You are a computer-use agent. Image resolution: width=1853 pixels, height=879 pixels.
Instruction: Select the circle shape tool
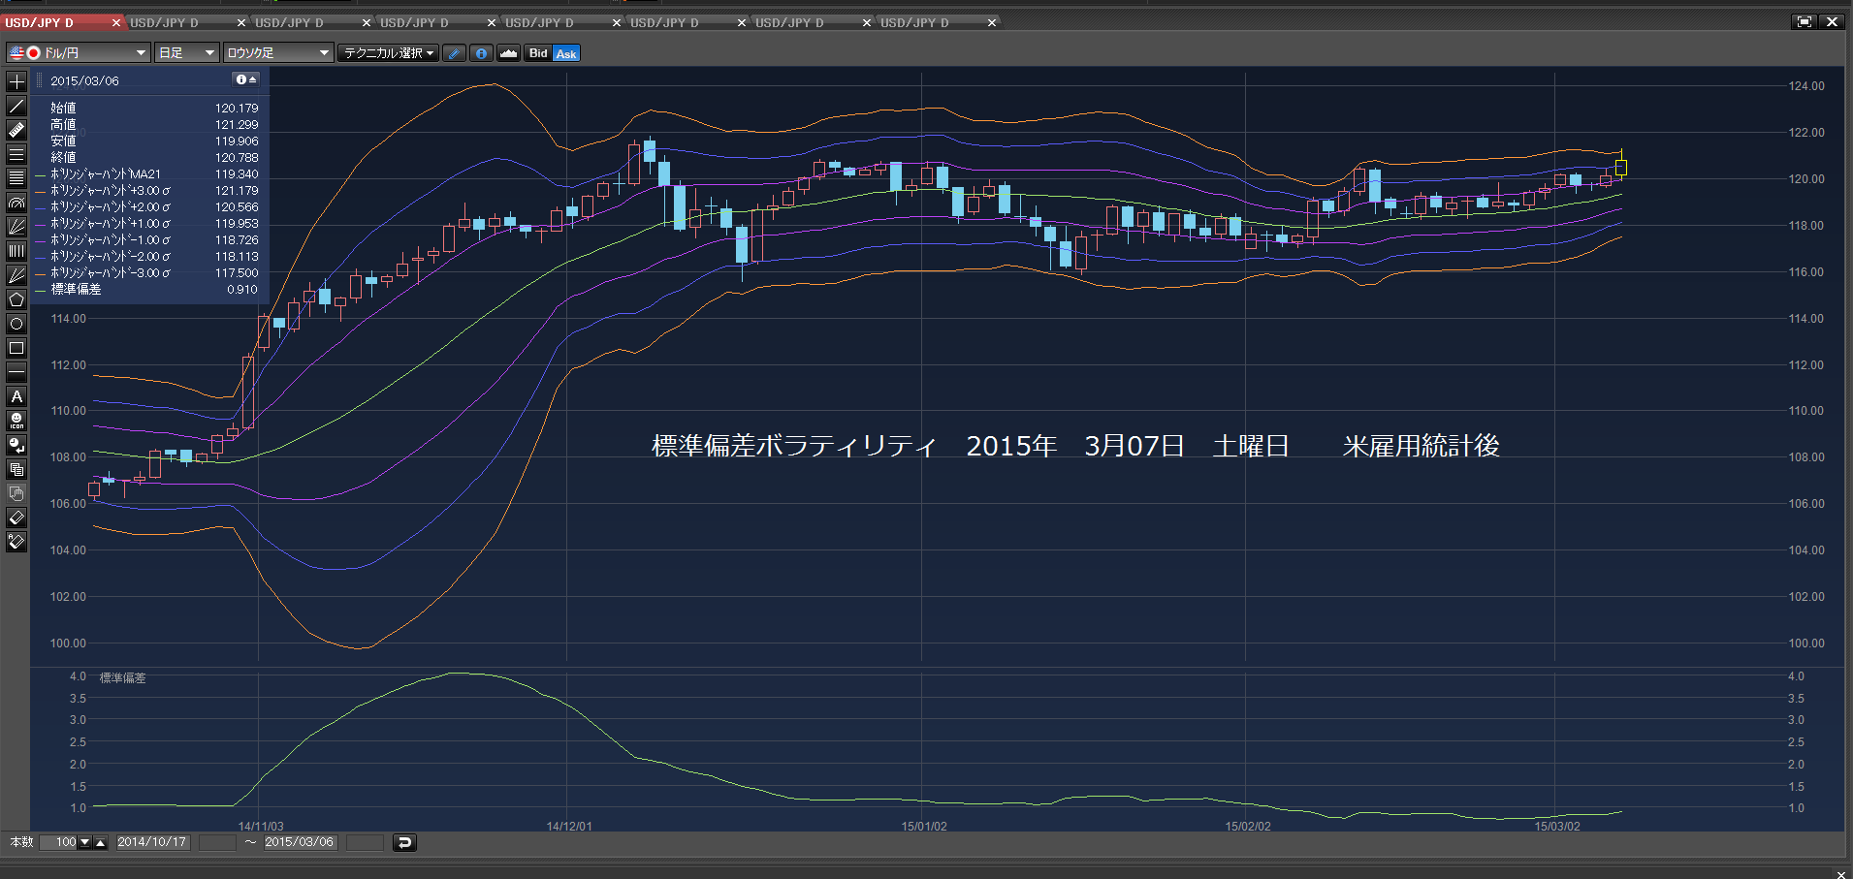coord(16,324)
